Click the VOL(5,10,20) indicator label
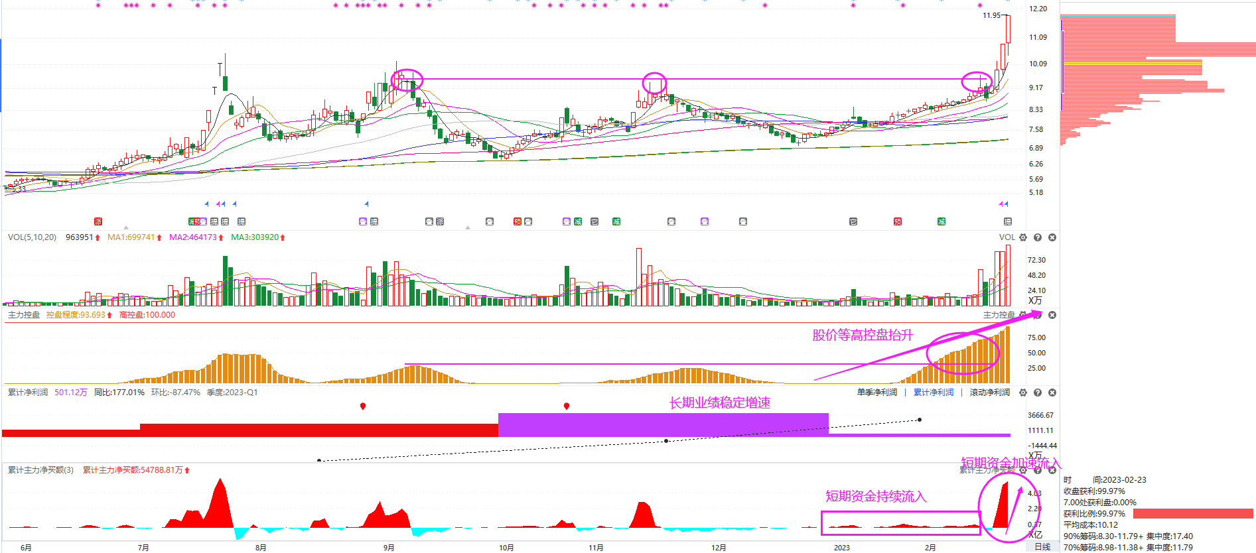The height and width of the screenshot is (553, 1256). click(x=32, y=237)
